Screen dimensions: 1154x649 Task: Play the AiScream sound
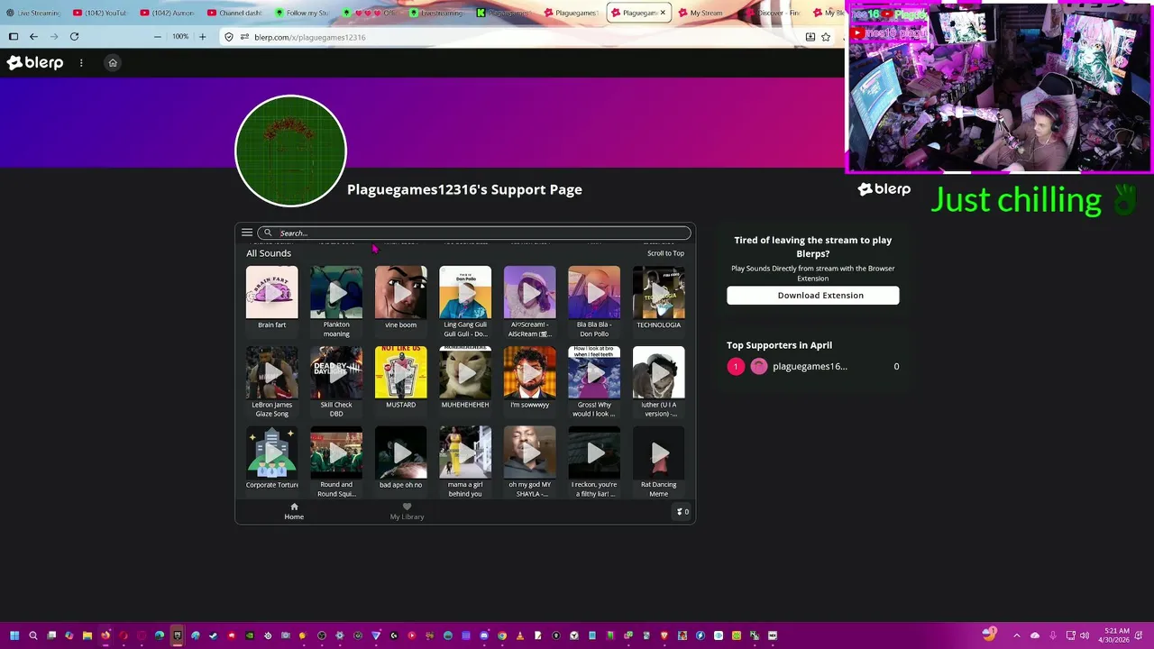529,292
